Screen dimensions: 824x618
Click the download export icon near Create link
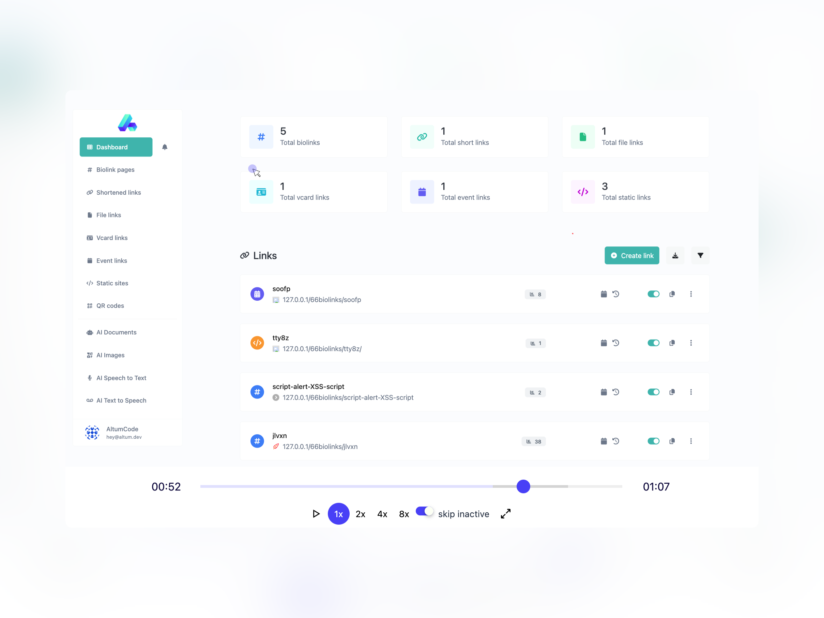675,255
